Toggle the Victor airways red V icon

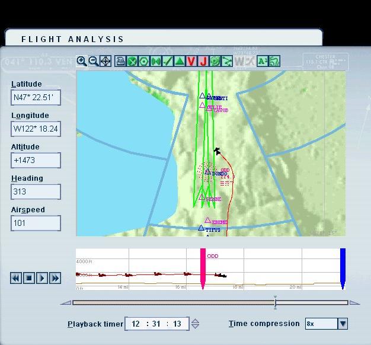(191, 61)
